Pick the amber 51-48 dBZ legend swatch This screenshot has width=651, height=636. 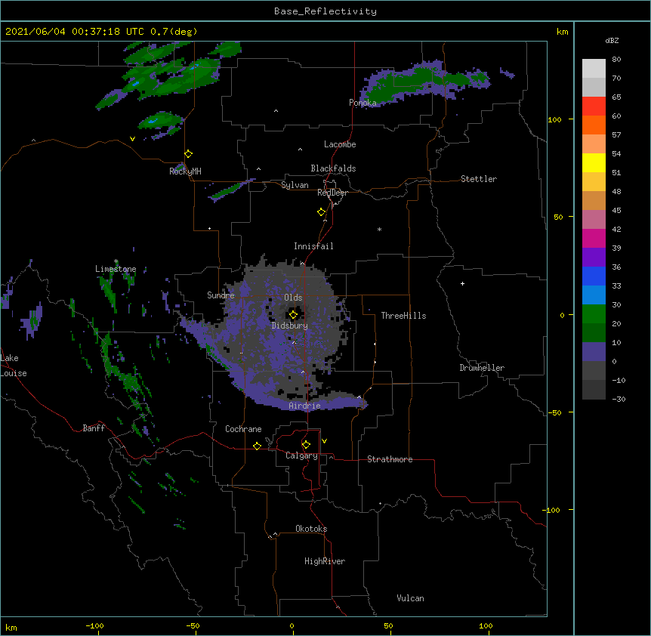click(x=594, y=182)
